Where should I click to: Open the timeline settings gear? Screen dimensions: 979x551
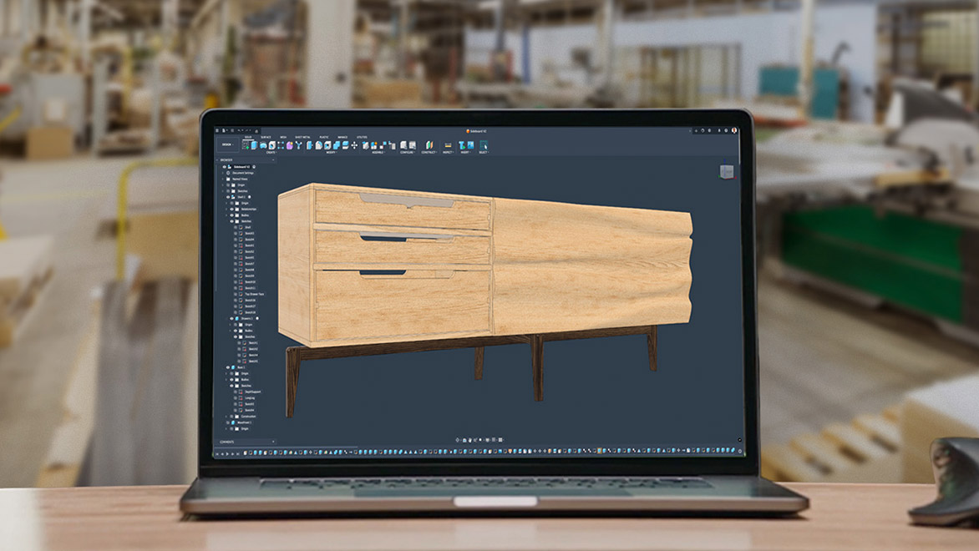tap(740, 451)
